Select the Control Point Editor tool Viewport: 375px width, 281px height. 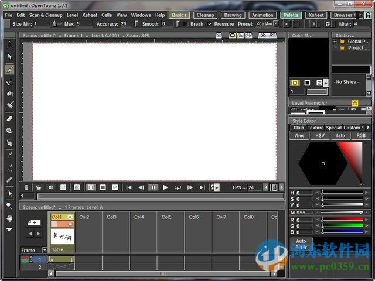(9, 193)
